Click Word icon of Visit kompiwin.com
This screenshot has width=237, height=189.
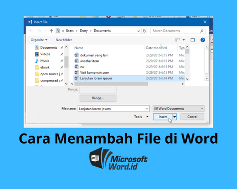pos(77,72)
